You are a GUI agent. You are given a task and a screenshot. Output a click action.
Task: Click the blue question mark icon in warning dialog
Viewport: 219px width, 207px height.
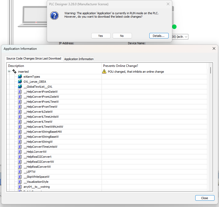point(54,15)
